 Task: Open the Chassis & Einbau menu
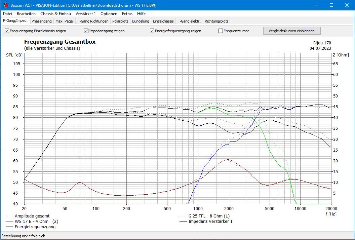tap(55, 14)
